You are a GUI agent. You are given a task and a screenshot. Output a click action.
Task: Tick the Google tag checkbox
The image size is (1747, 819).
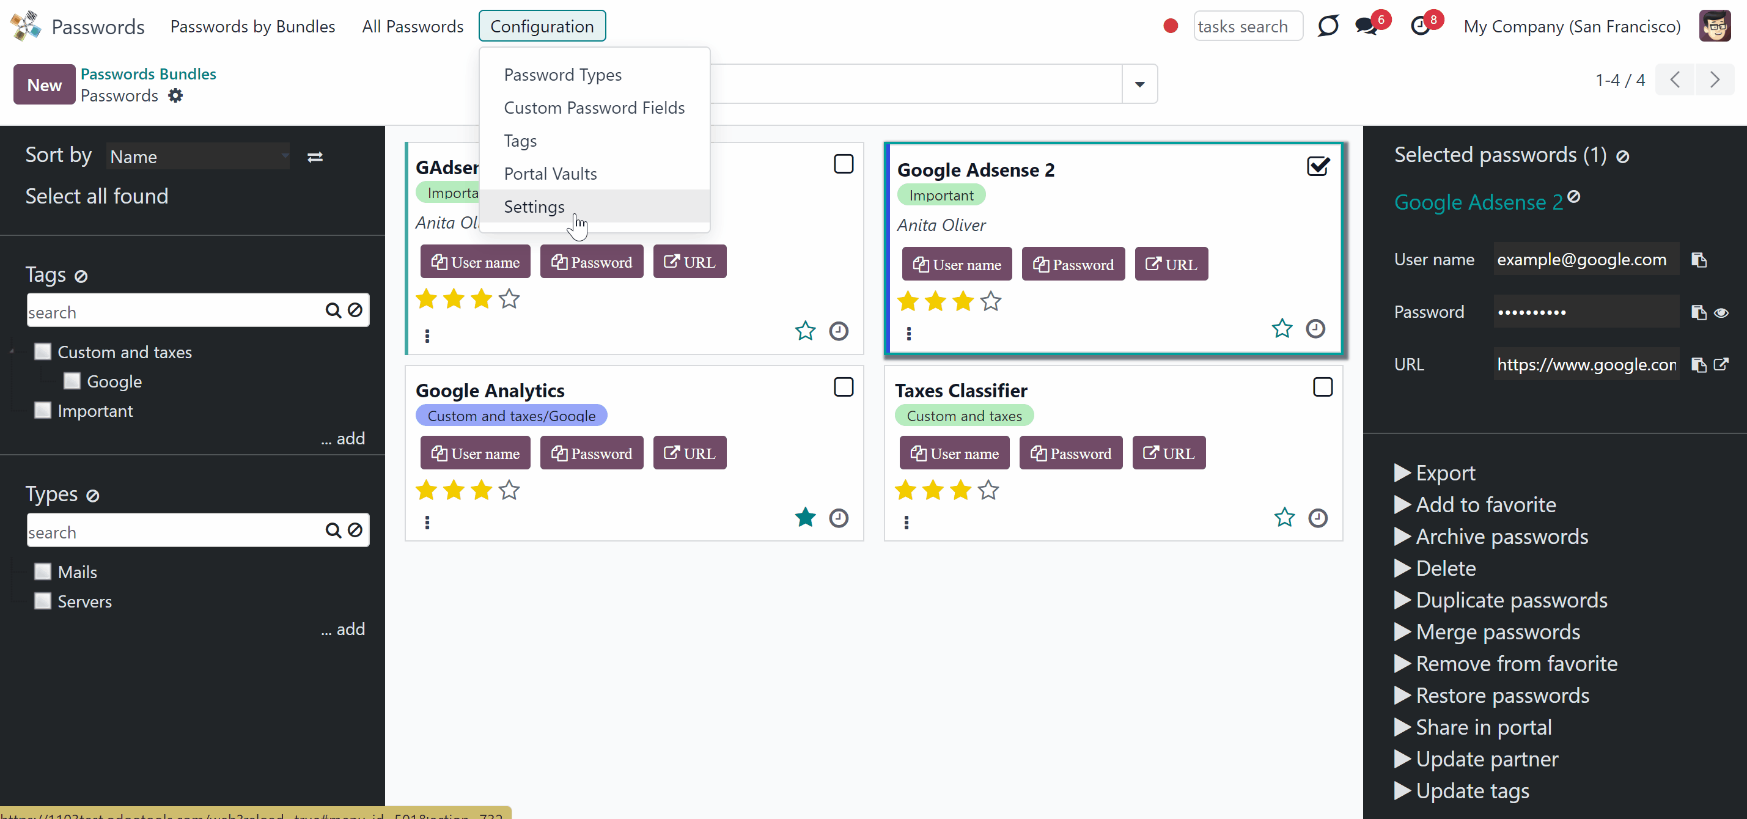point(72,381)
